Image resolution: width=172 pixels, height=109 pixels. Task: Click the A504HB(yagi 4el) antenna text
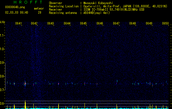coord(97,13)
